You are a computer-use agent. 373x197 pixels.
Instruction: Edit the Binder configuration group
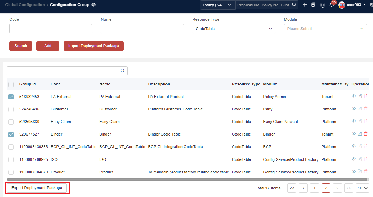359,134
